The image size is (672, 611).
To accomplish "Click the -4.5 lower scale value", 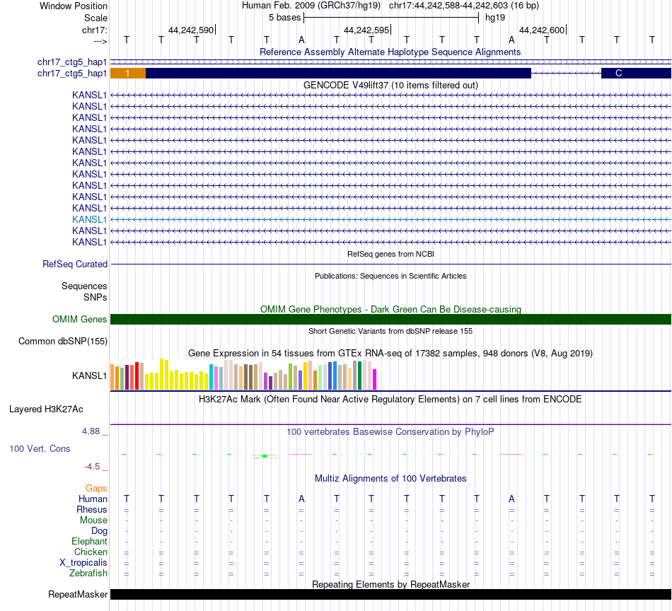I will coord(92,467).
